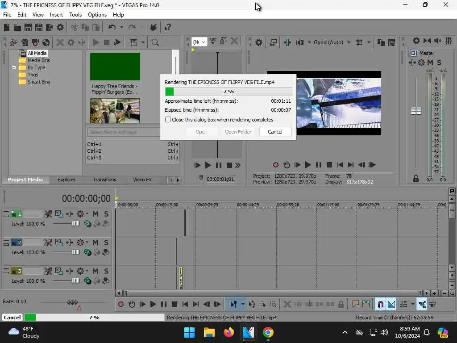Click the Dim Output speaker icon
The width and height of the screenshot is (457, 343).
point(438,41)
